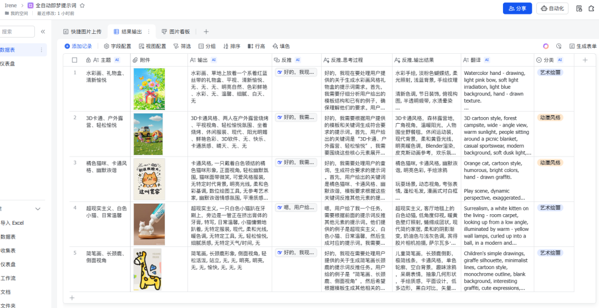This screenshot has width=599, height=308.
Task: Open the template icon beside 自动化
Action: (579, 8)
